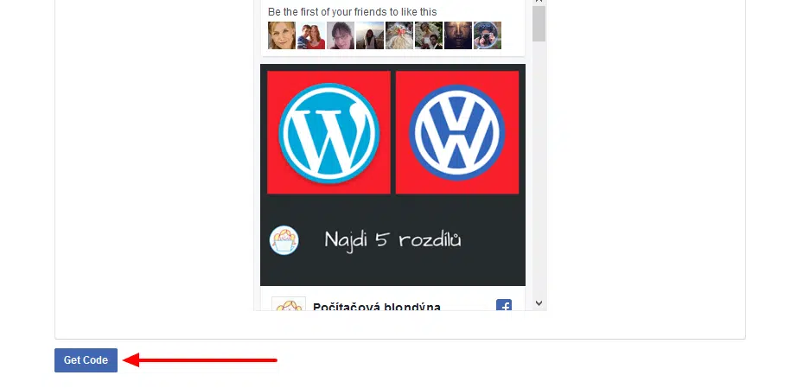Image resolution: width=797 pixels, height=388 pixels.
Task: Click the fourth friend photo, person outdoors
Action: pyautogui.click(x=370, y=35)
